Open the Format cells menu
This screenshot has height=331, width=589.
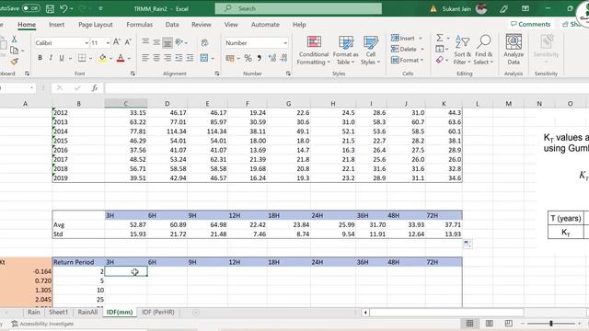407,60
